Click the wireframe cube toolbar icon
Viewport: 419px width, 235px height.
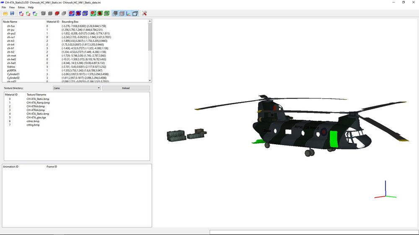[135, 13]
